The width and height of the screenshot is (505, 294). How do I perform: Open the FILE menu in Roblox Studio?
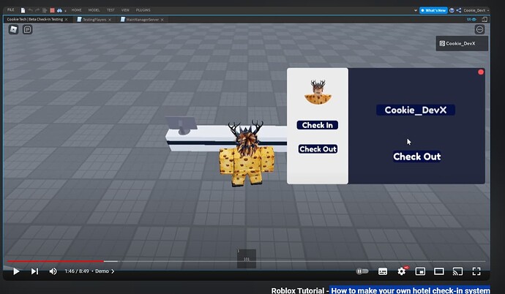[11, 10]
